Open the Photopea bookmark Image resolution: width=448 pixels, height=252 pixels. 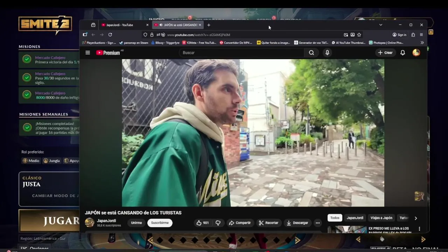click(x=386, y=43)
